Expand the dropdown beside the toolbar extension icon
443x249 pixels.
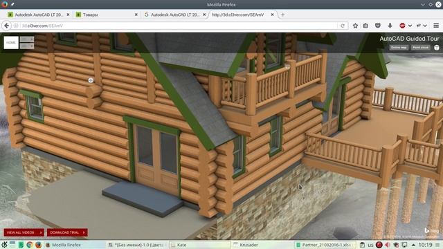click(x=424, y=26)
